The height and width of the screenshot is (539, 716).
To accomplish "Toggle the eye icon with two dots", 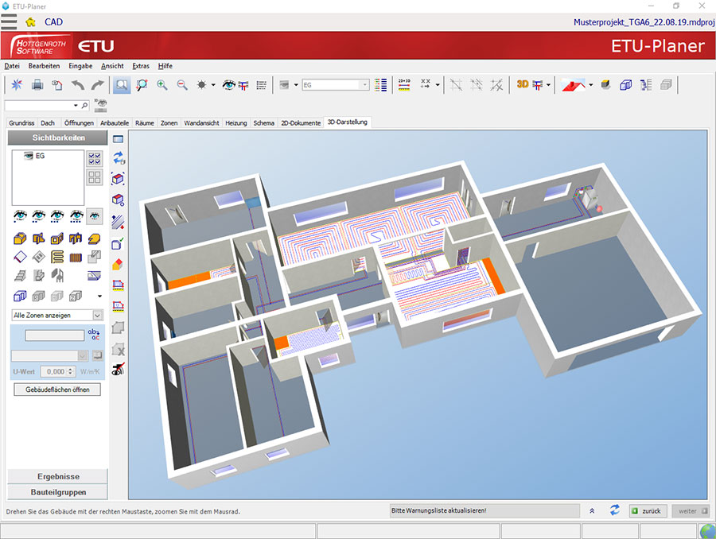I will tap(39, 216).
